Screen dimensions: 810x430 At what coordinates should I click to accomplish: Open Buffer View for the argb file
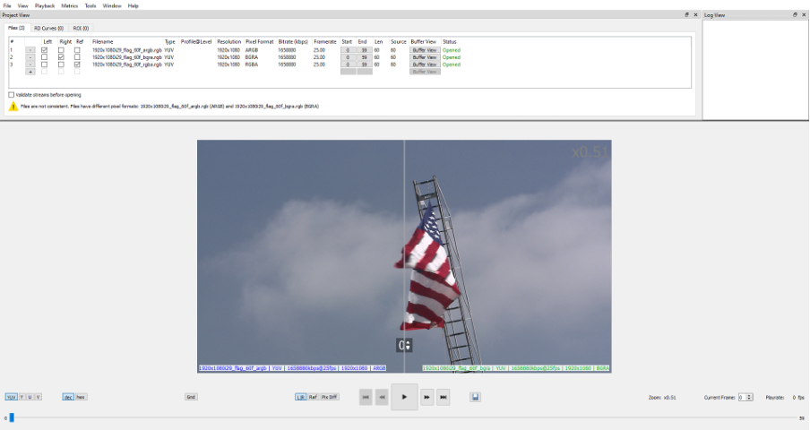tap(425, 50)
